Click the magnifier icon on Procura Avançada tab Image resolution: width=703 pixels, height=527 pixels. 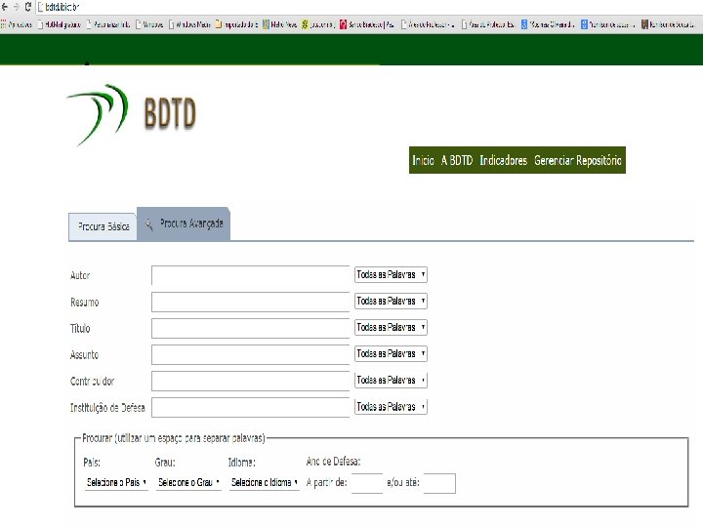click(149, 225)
